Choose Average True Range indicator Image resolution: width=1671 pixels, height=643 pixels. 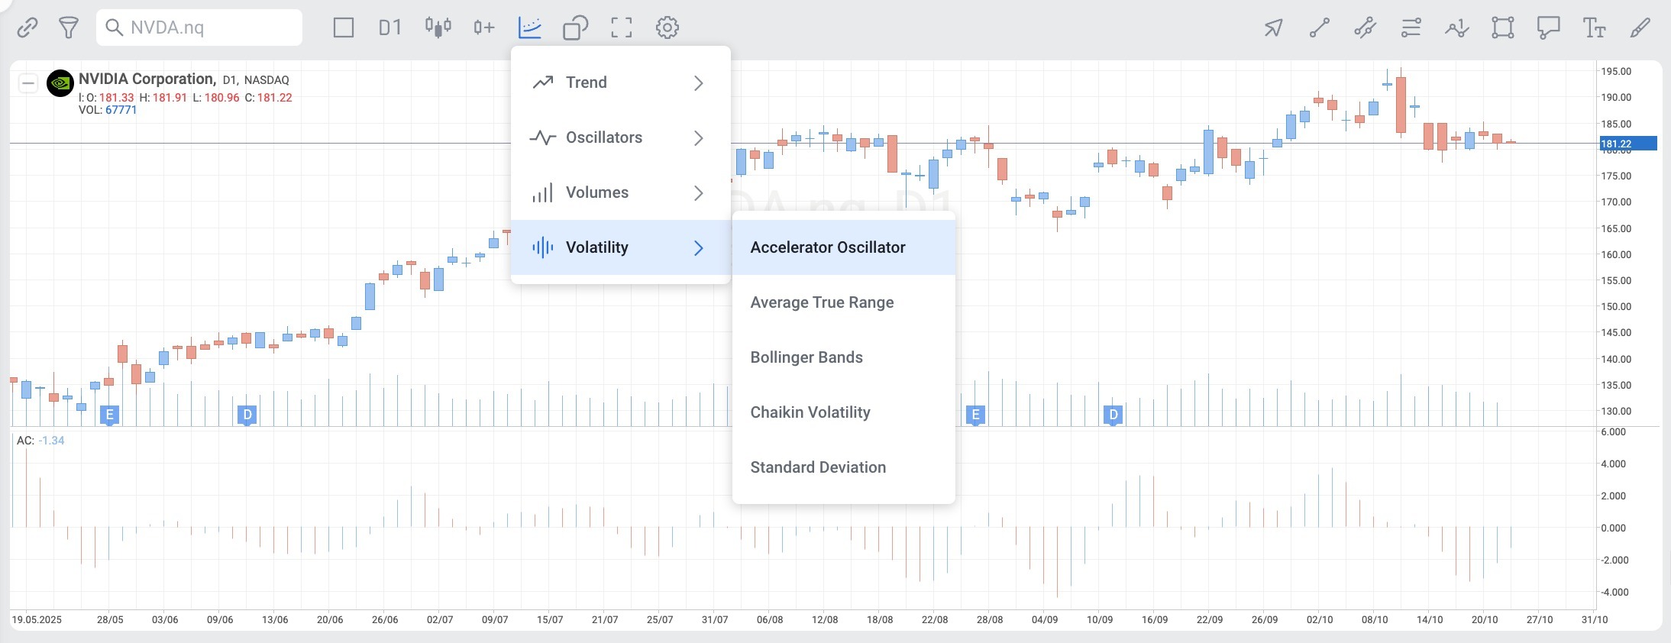pyautogui.click(x=843, y=302)
